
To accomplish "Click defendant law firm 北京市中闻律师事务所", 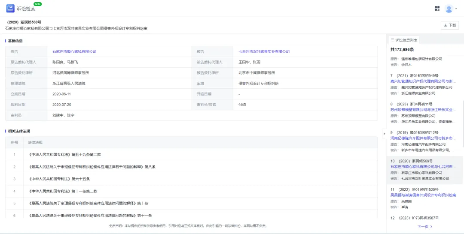I will point(257,72).
